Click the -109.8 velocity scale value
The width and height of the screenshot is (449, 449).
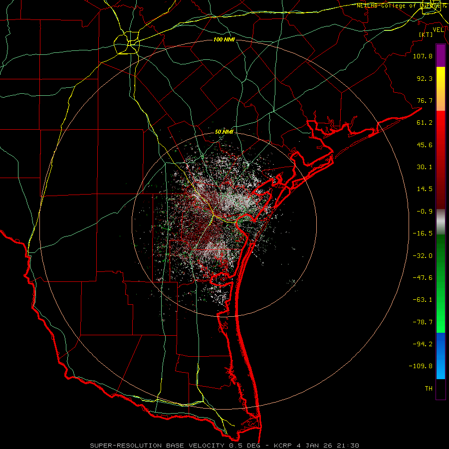(x=421, y=366)
